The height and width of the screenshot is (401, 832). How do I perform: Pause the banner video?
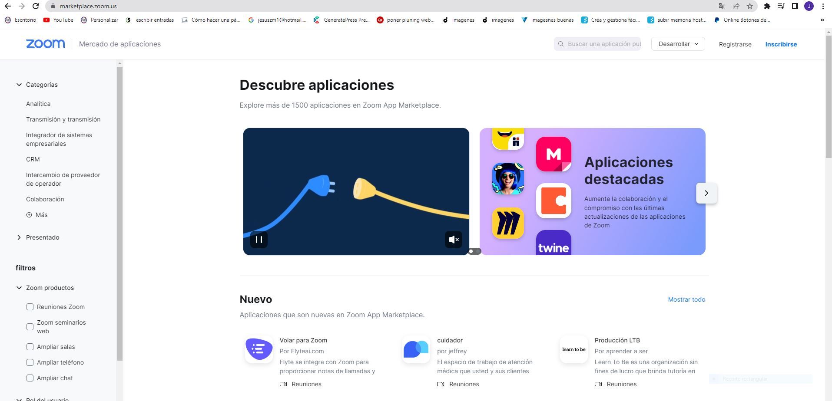259,240
